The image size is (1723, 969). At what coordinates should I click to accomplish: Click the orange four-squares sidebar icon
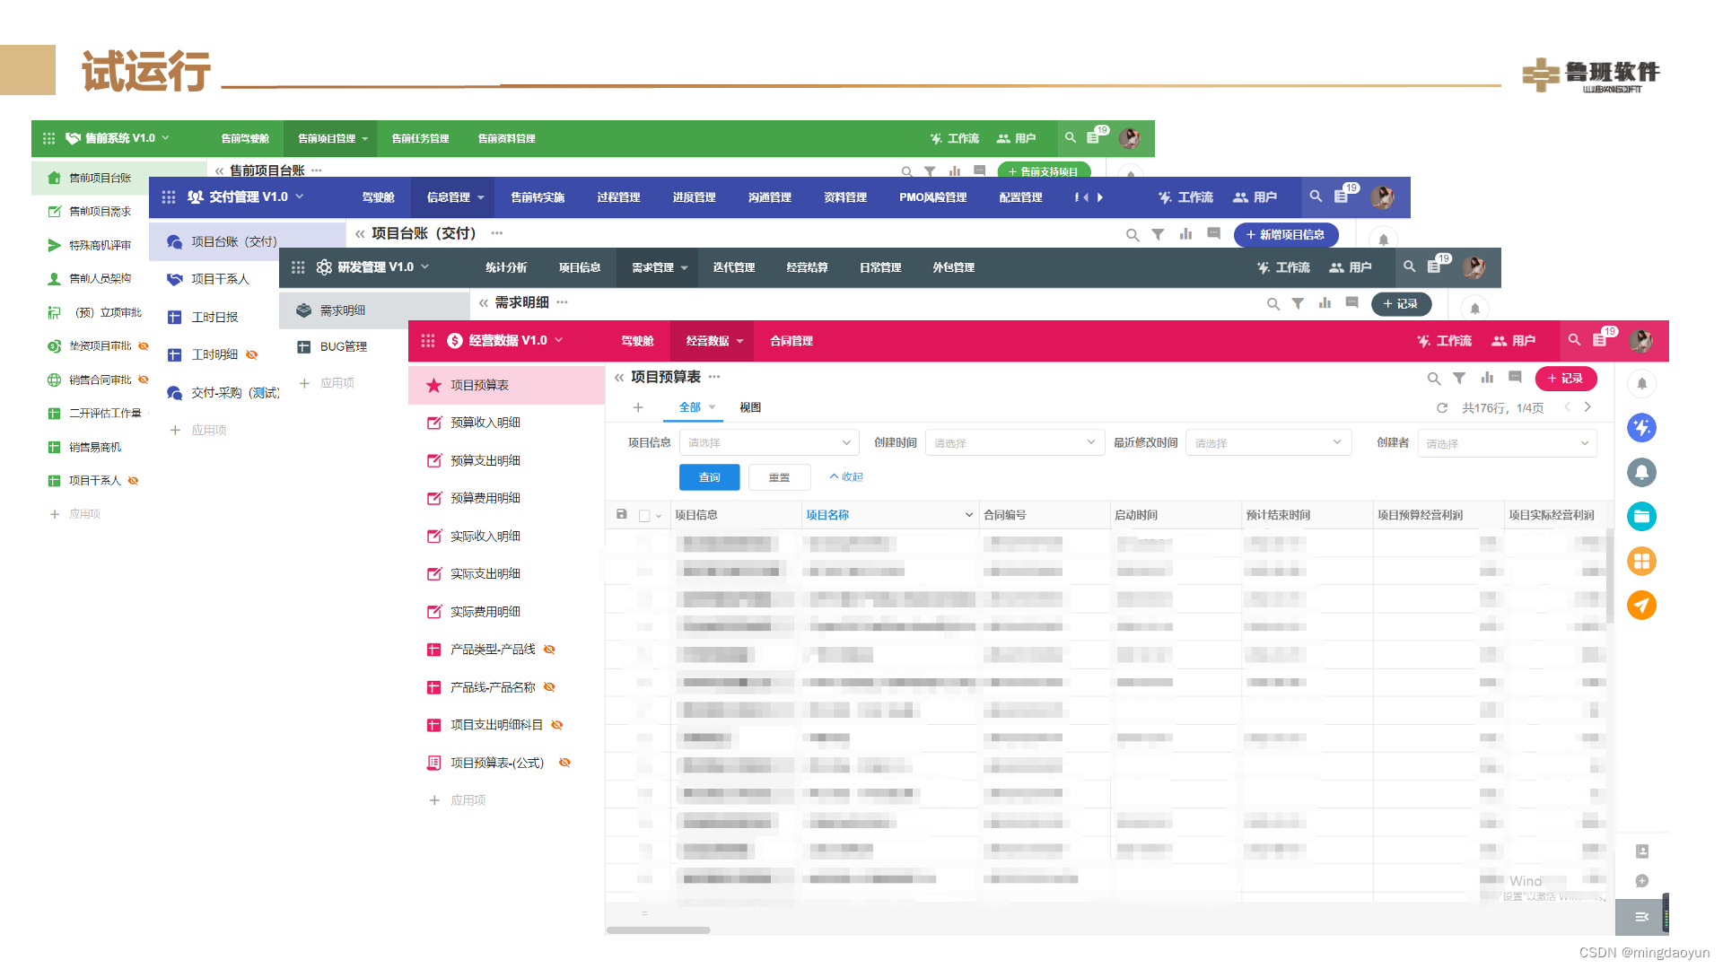point(1641,562)
